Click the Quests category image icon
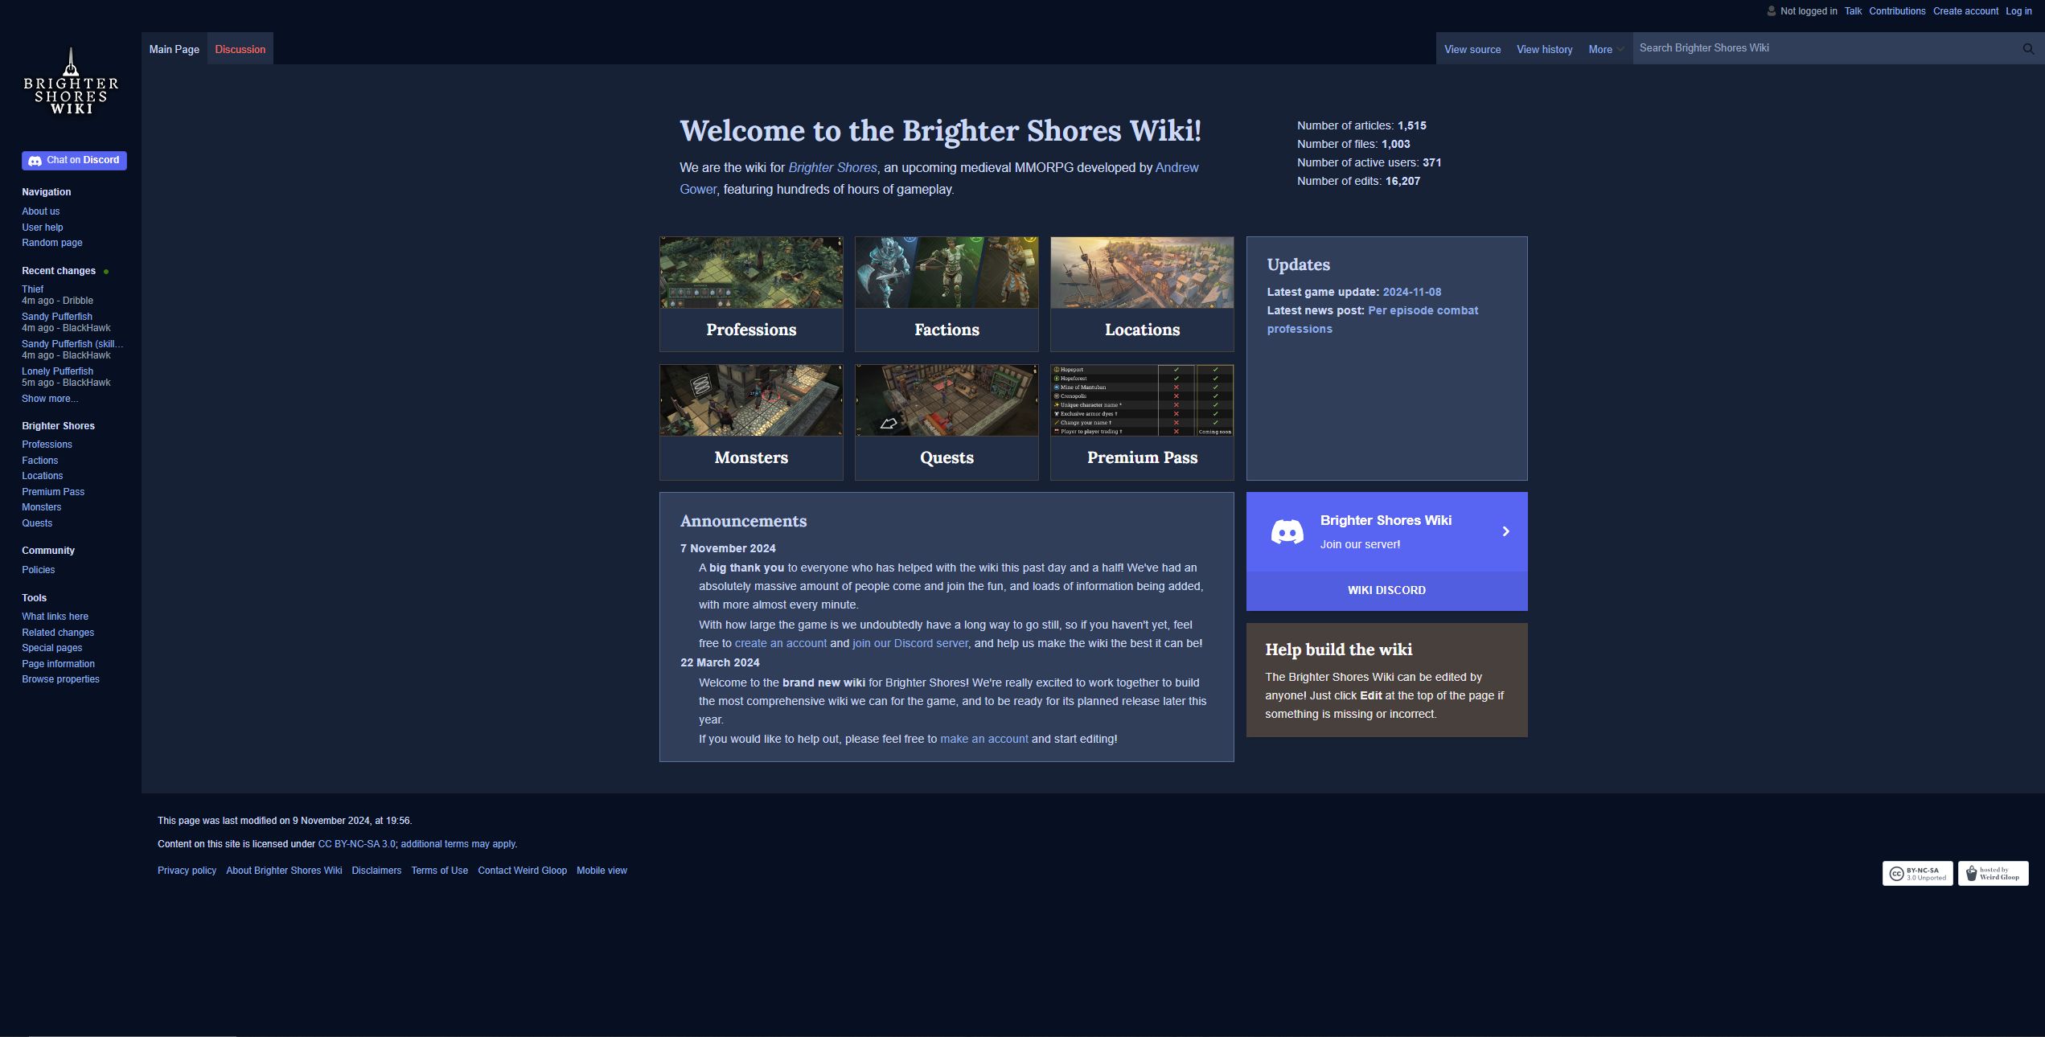The height and width of the screenshot is (1037, 2045). [x=947, y=400]
